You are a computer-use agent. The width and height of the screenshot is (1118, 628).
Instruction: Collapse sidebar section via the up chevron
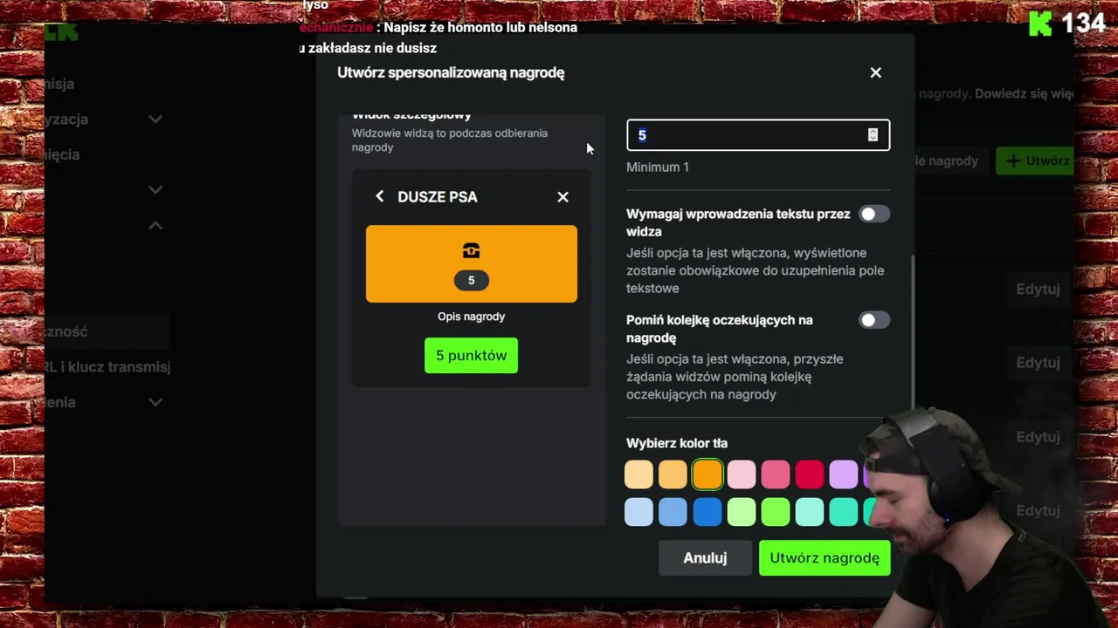point(155,225)
